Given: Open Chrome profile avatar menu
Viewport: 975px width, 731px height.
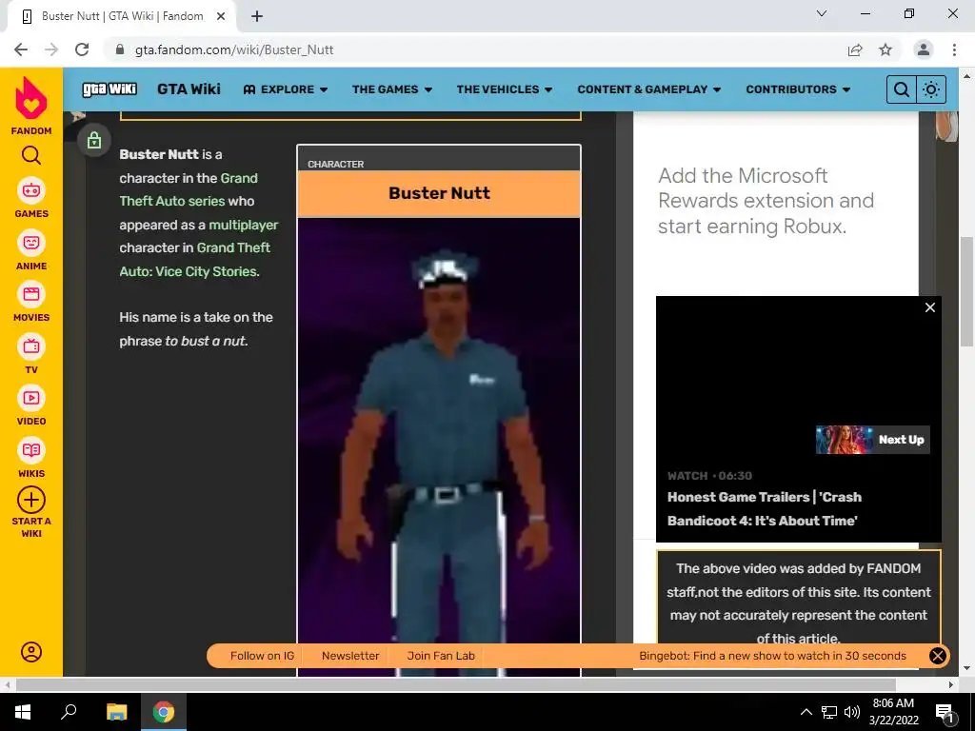Looking at the screenshot, I should click(924, 49).
